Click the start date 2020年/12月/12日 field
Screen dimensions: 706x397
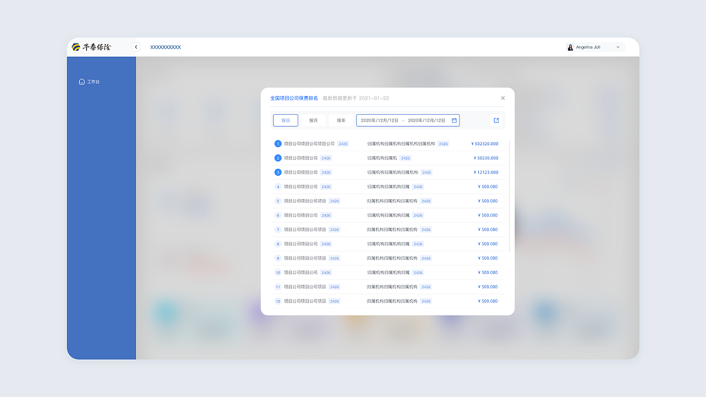pyautogui.click(x=380, y=120)
